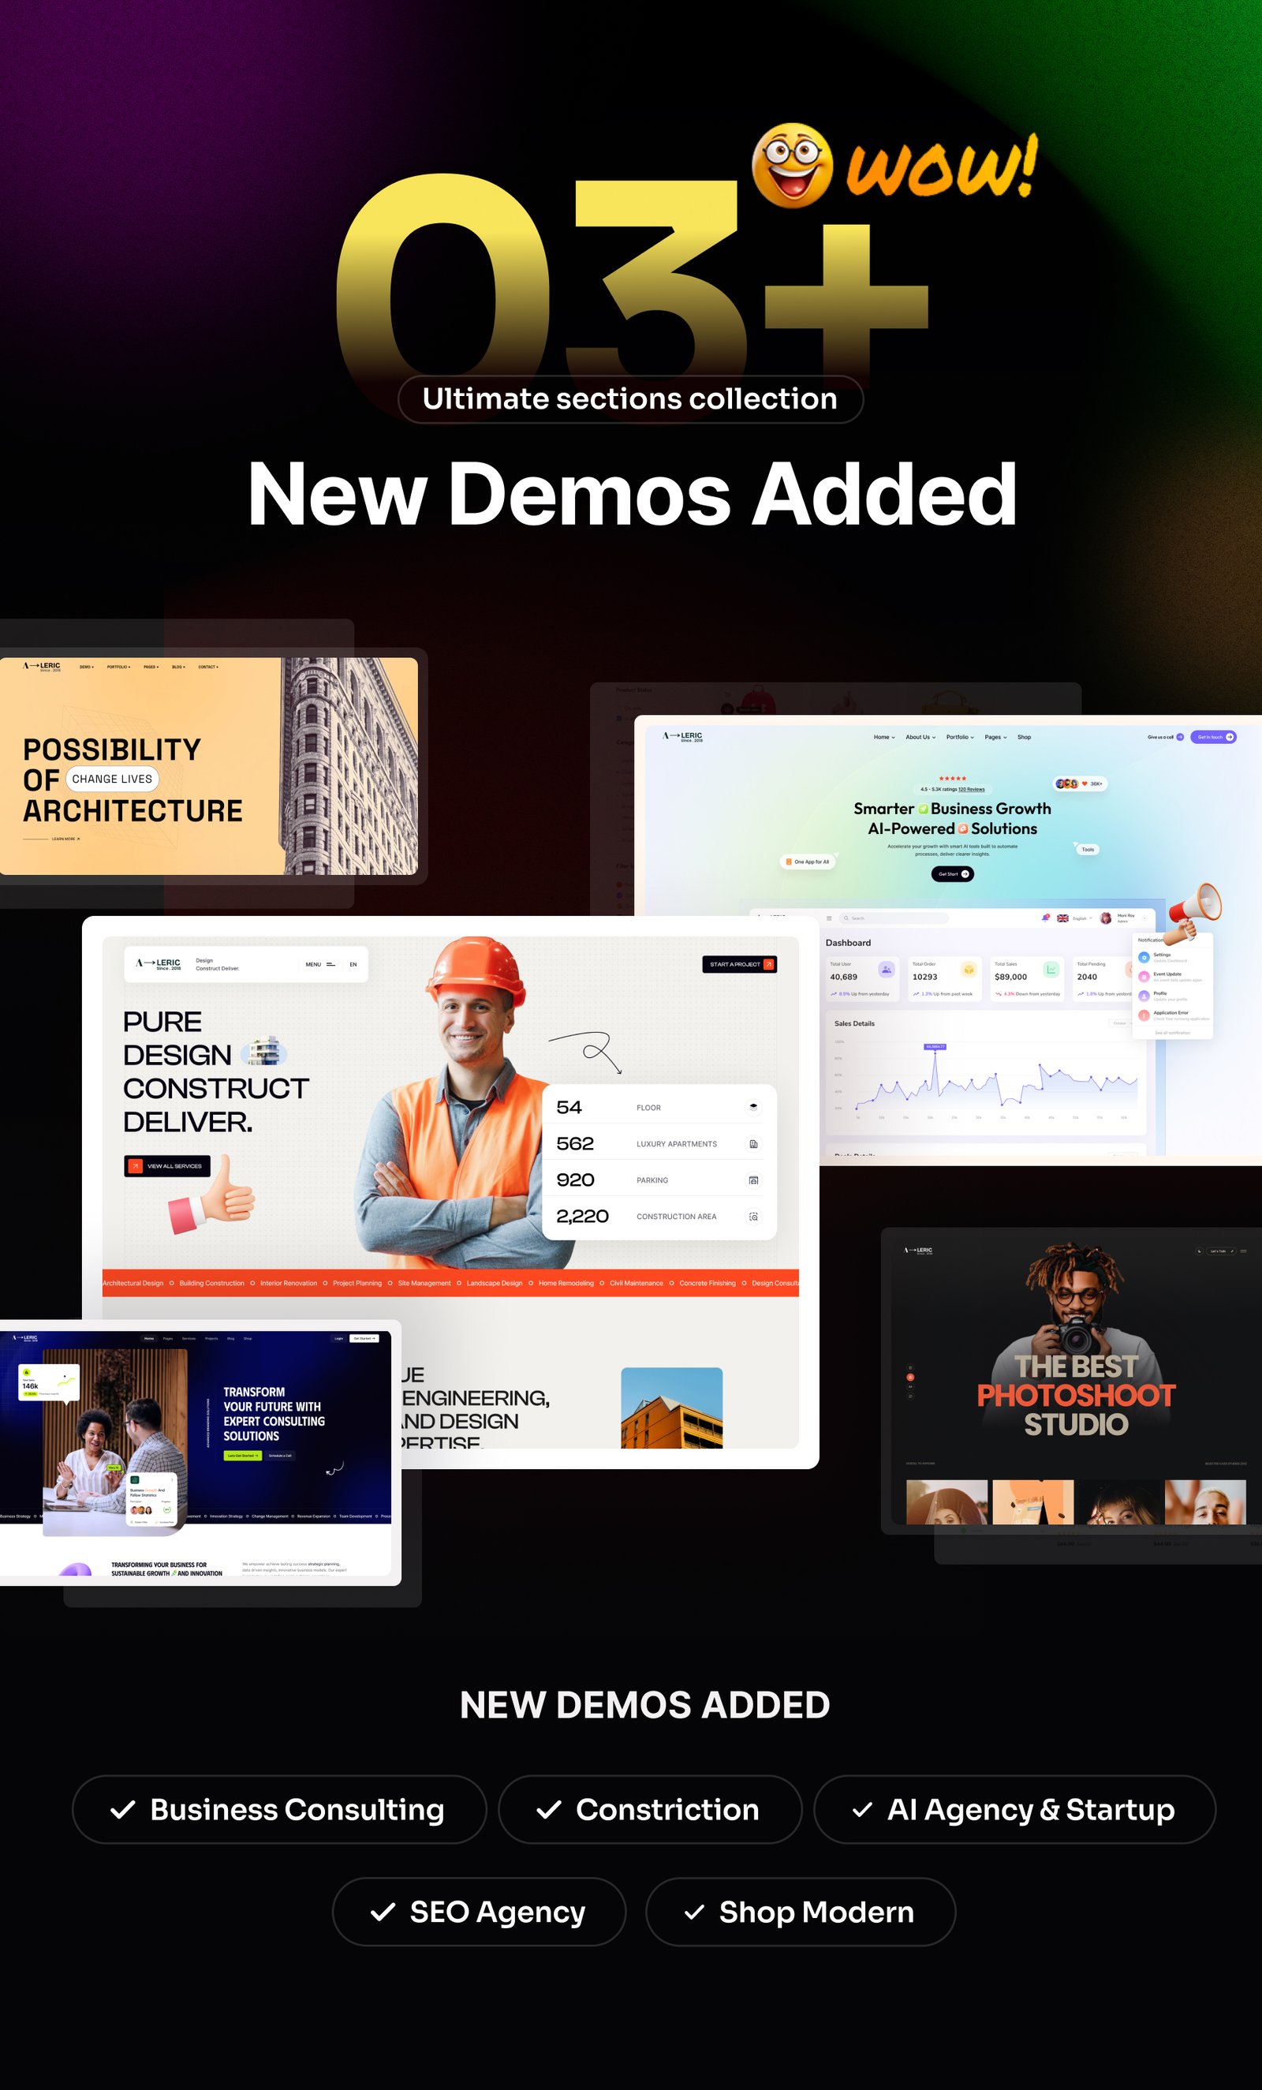This screenshot has width=1262, height=2090.
Task: Select the Home tab in the consulting demo
Action: tap(149, 1338)
